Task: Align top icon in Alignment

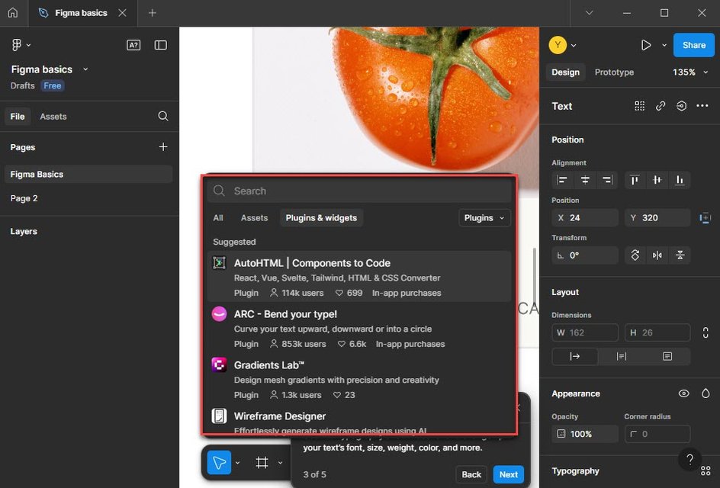Action: [x=635, y=180]
